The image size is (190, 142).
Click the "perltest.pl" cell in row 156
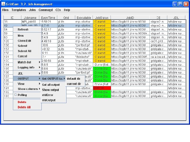click(x=84, y=45)
